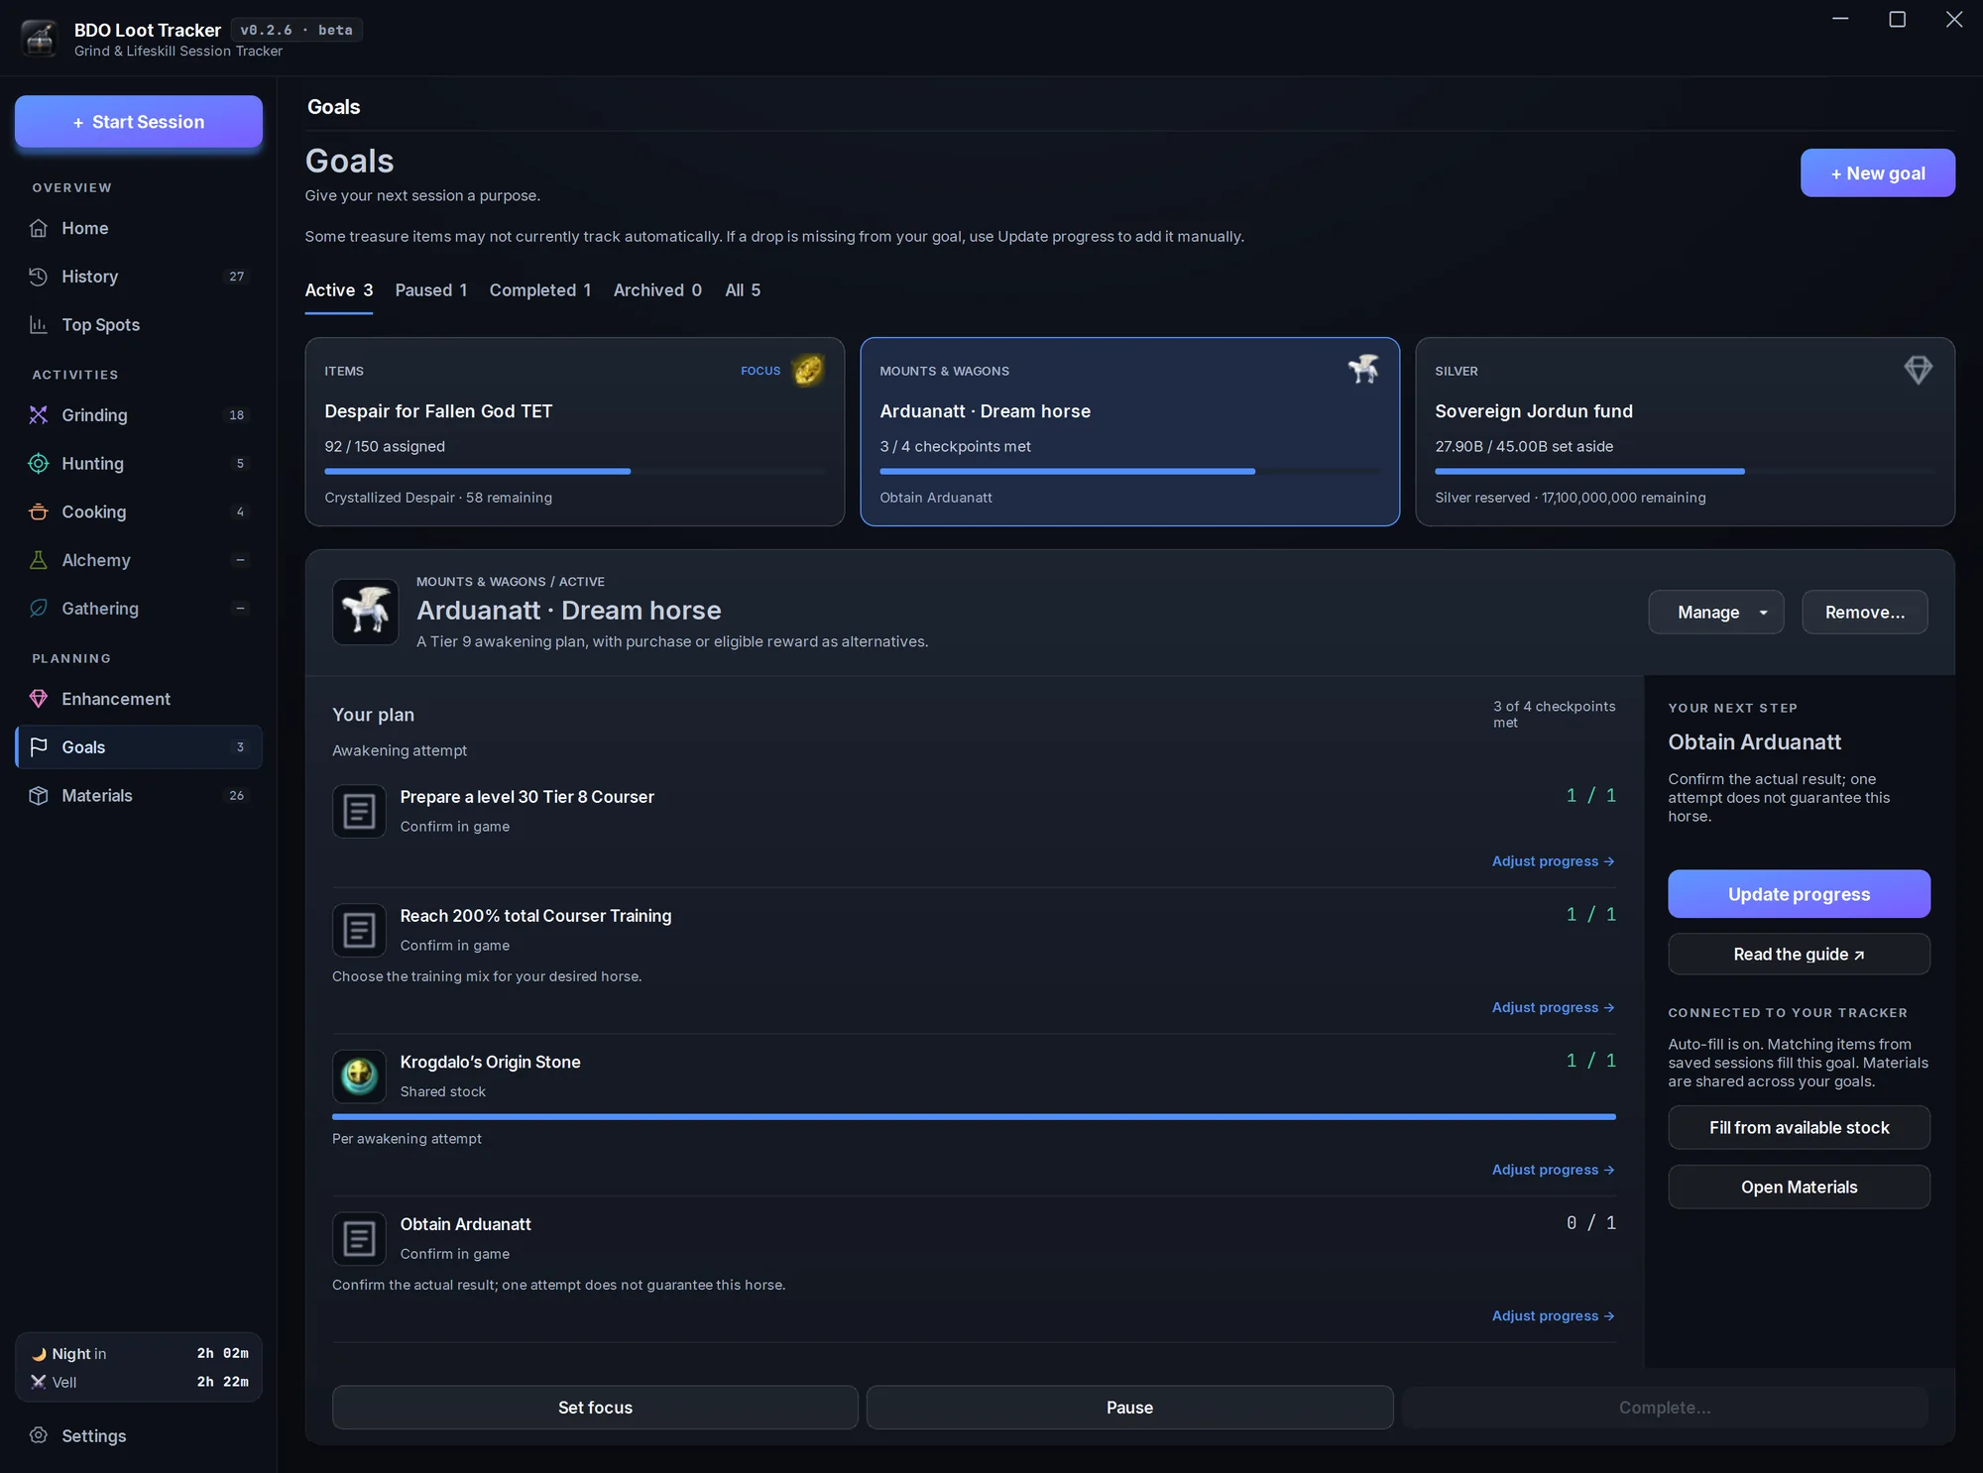
Task: Open the Materials page
Action: 139,796
